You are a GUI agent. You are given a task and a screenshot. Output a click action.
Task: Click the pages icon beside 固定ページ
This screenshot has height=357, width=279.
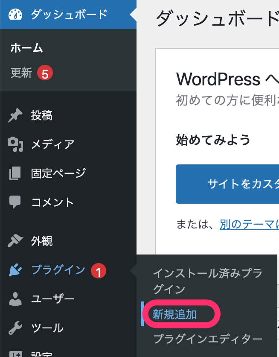(15, 173)
